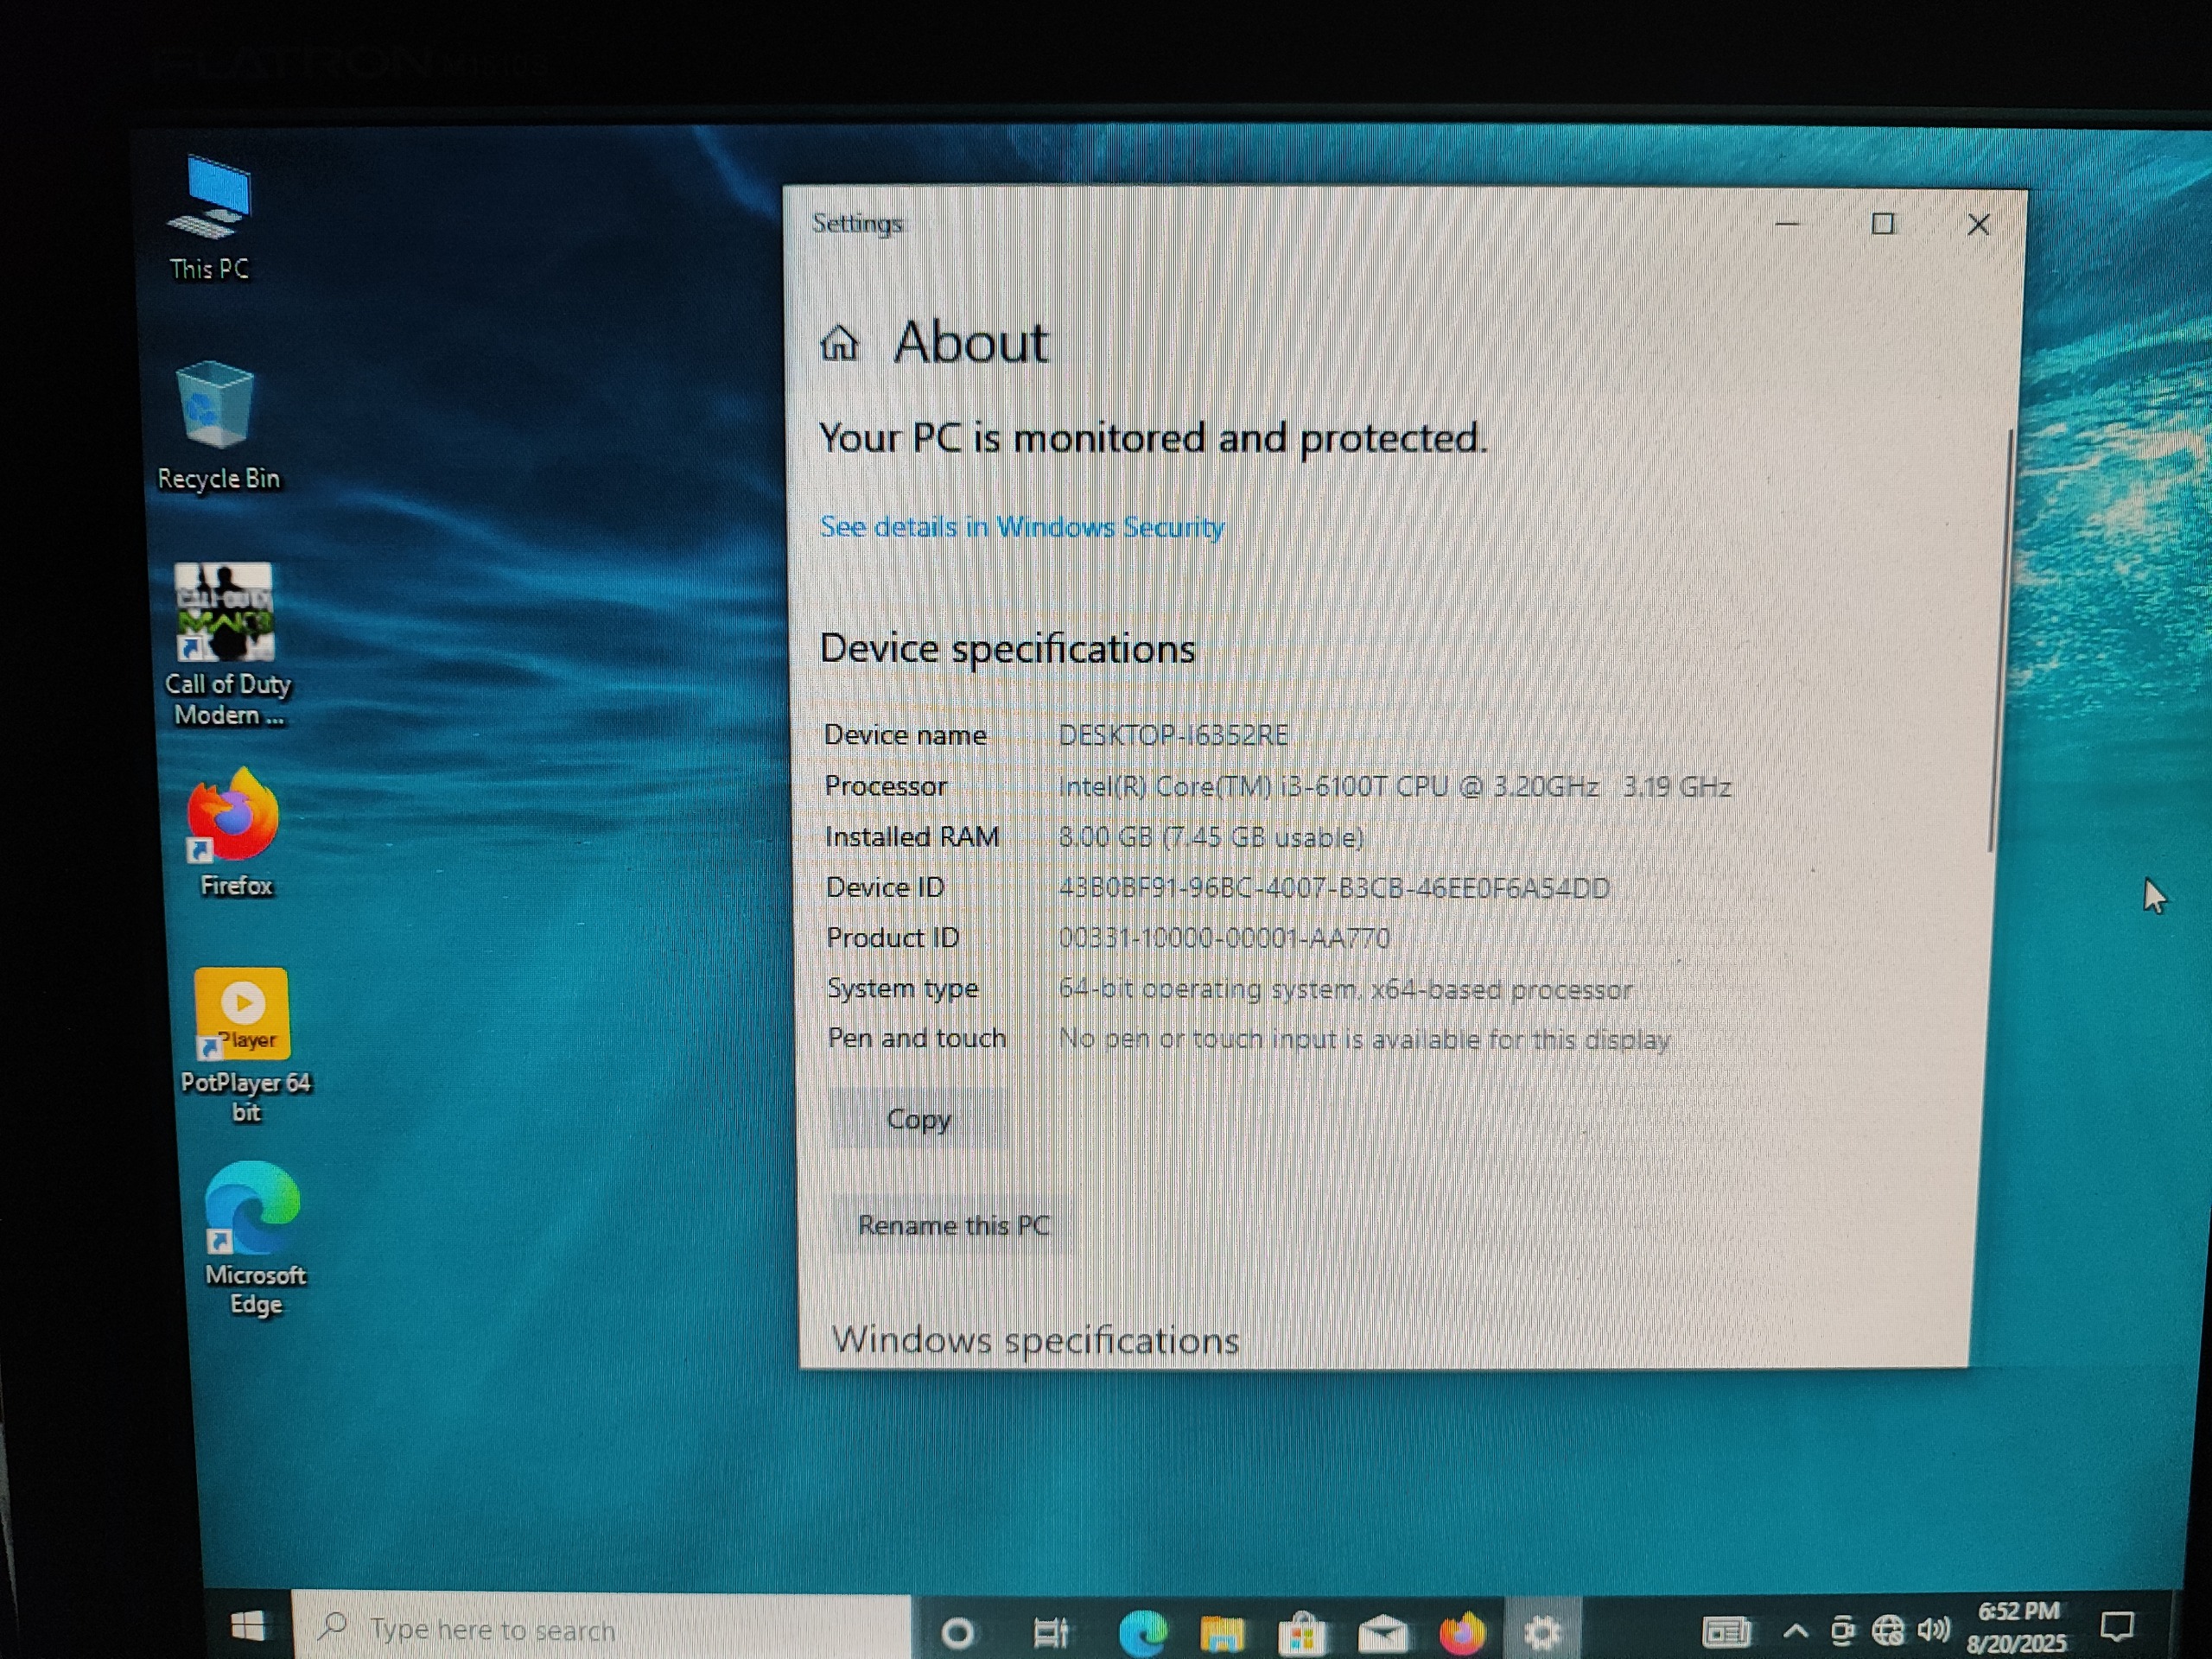Click See details in Windows Security
Image resolution: width=2212 pixels, height=1659 pixels.
(x=1021, y=527)
